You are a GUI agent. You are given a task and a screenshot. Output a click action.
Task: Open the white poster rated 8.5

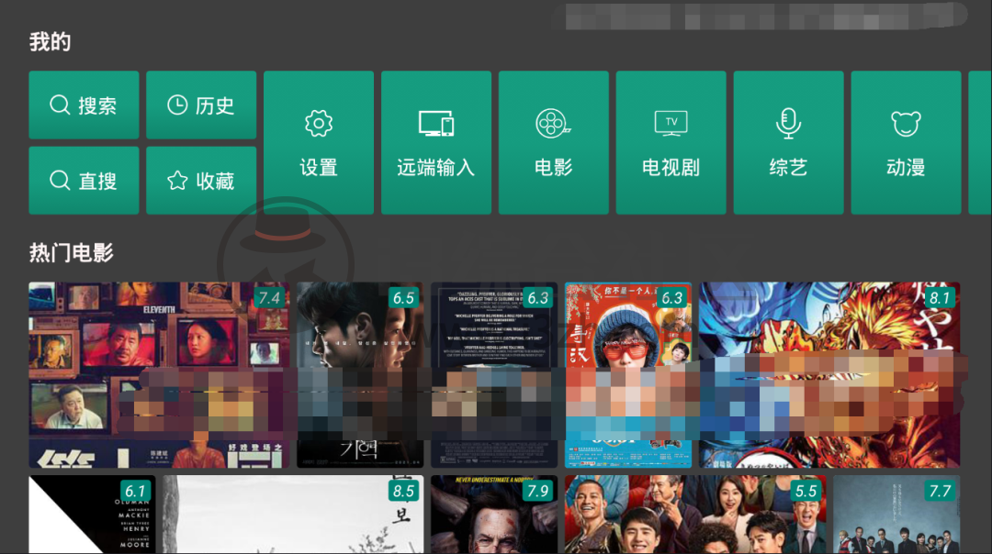293,515
